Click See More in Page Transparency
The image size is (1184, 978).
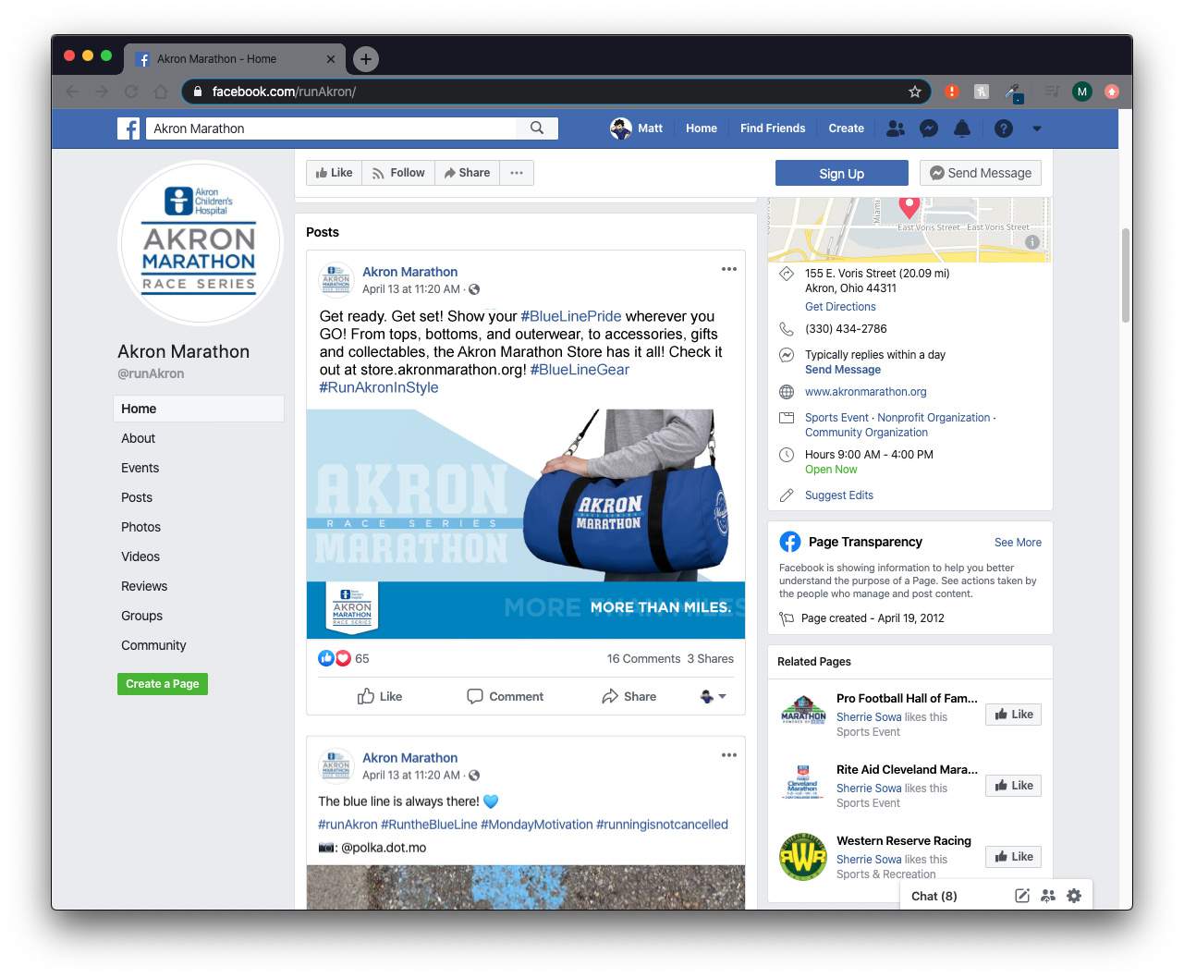[x=1018, y=543]
